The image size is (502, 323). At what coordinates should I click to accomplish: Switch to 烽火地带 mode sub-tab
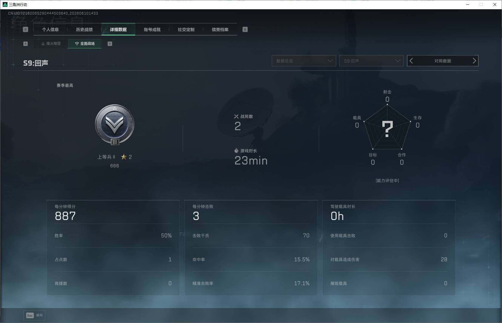tap(51, 44)
